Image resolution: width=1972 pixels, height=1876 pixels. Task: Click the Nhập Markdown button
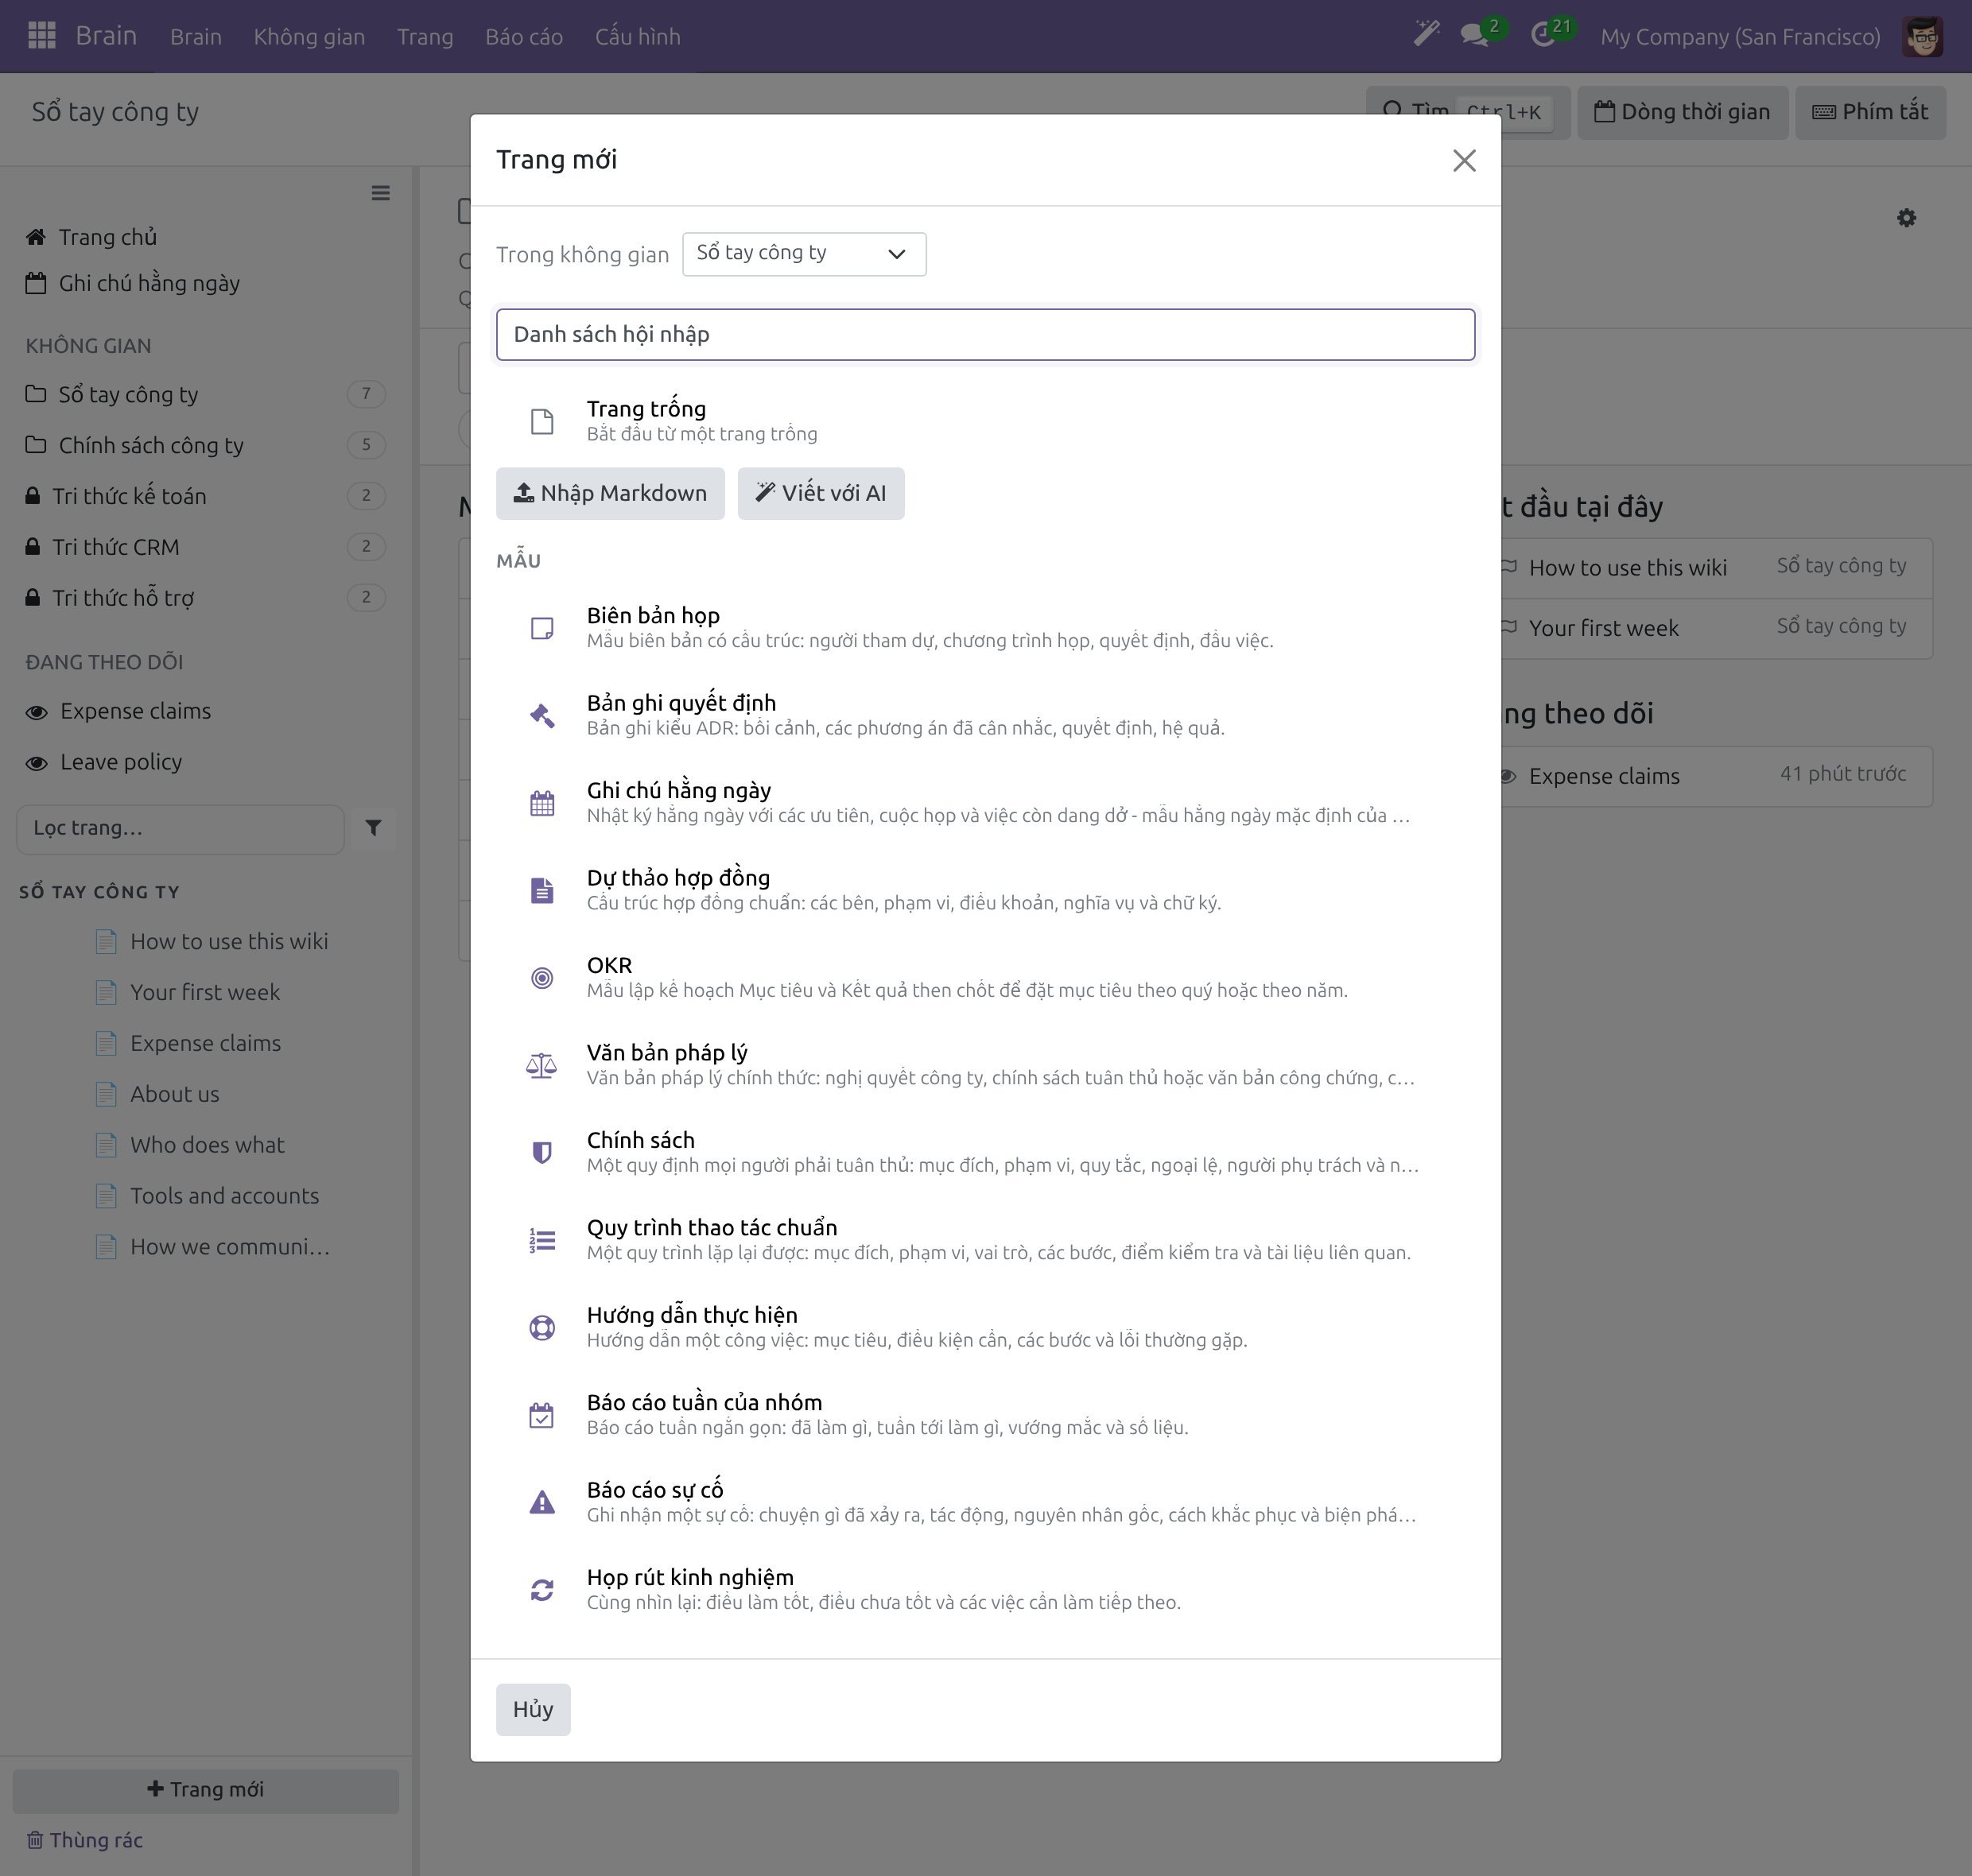(611, 493)
